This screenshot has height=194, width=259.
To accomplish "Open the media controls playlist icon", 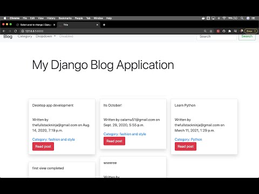I will coord(235,31).
